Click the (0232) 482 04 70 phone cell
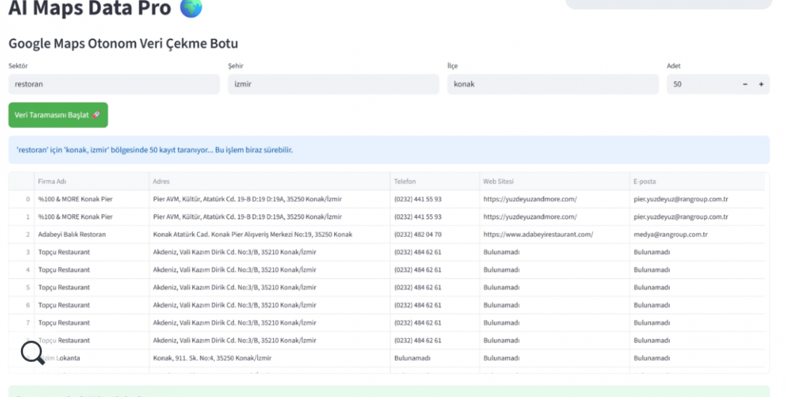786x397 pixels. pyautogui.click(x=418, y=235)
